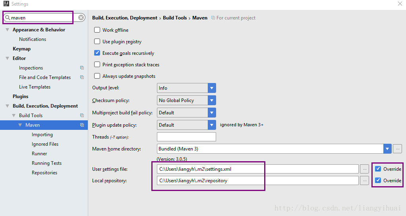Collapse the Appearance & Behavior tree node
The width and height of the screenshot is (406, 216).
pos(8,30)
